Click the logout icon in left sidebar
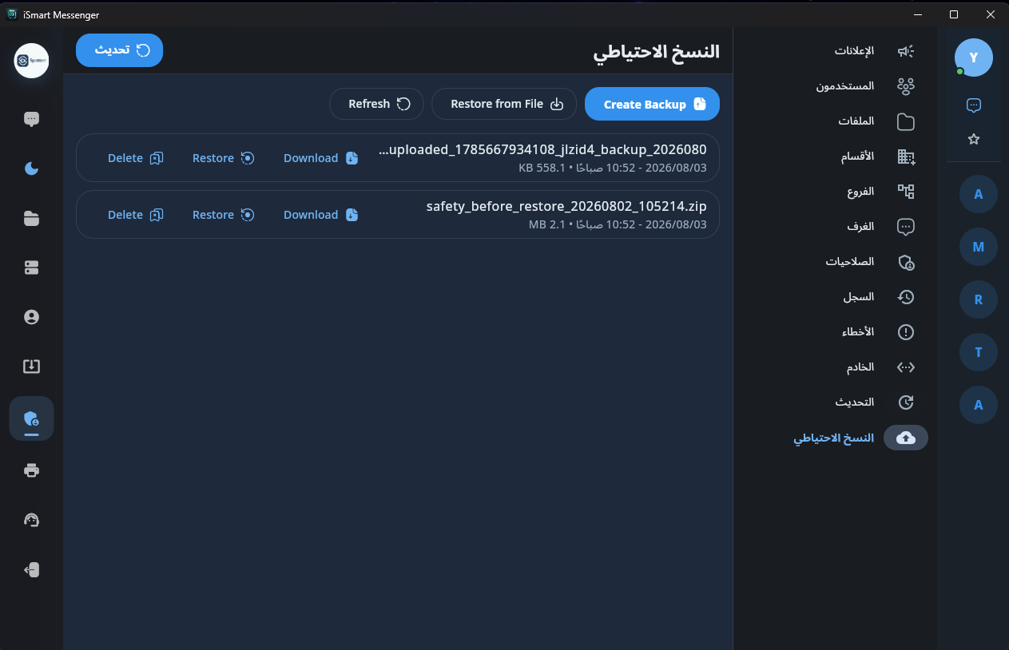Viewport: 1009px width, 650px height. tap(31, 569)
